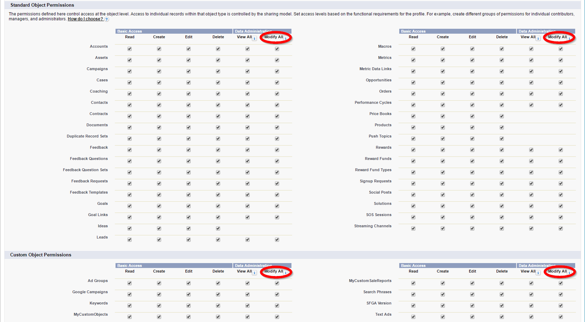
Task: Click View All info icon in right Custom Object table
Action: click(538, 273)
